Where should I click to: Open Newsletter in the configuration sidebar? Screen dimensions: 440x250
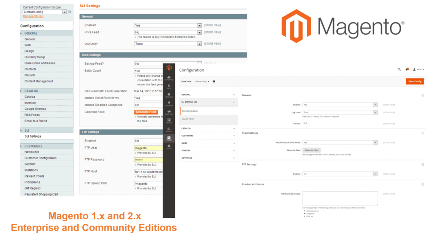pos(32,152)
